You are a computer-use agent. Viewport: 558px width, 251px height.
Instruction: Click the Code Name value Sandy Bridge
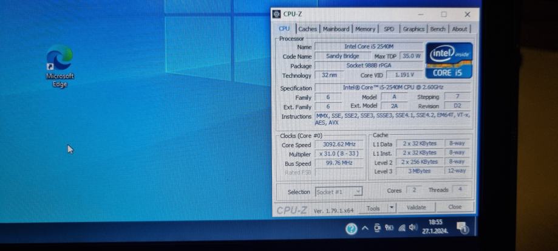coord(342,57)
